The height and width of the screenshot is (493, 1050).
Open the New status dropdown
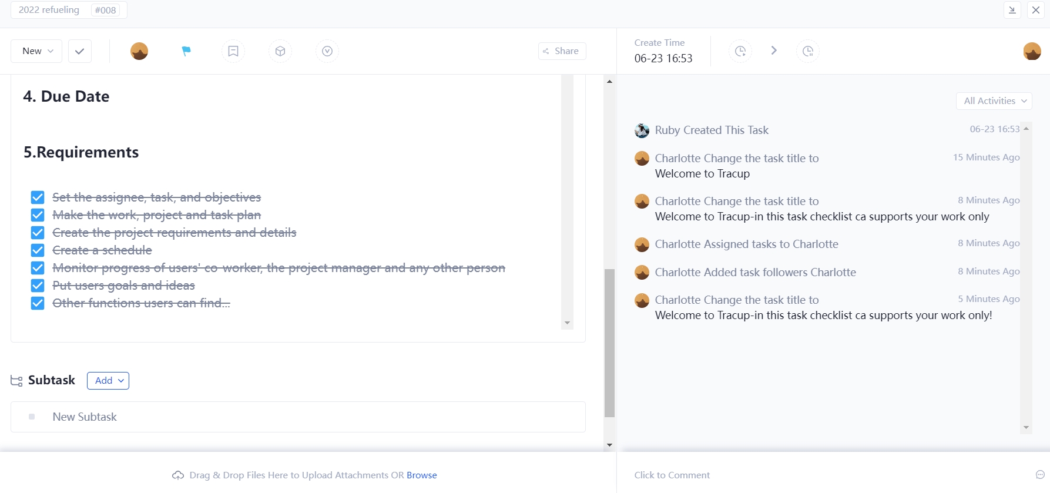pyautogui.click(x=37, y=51)
